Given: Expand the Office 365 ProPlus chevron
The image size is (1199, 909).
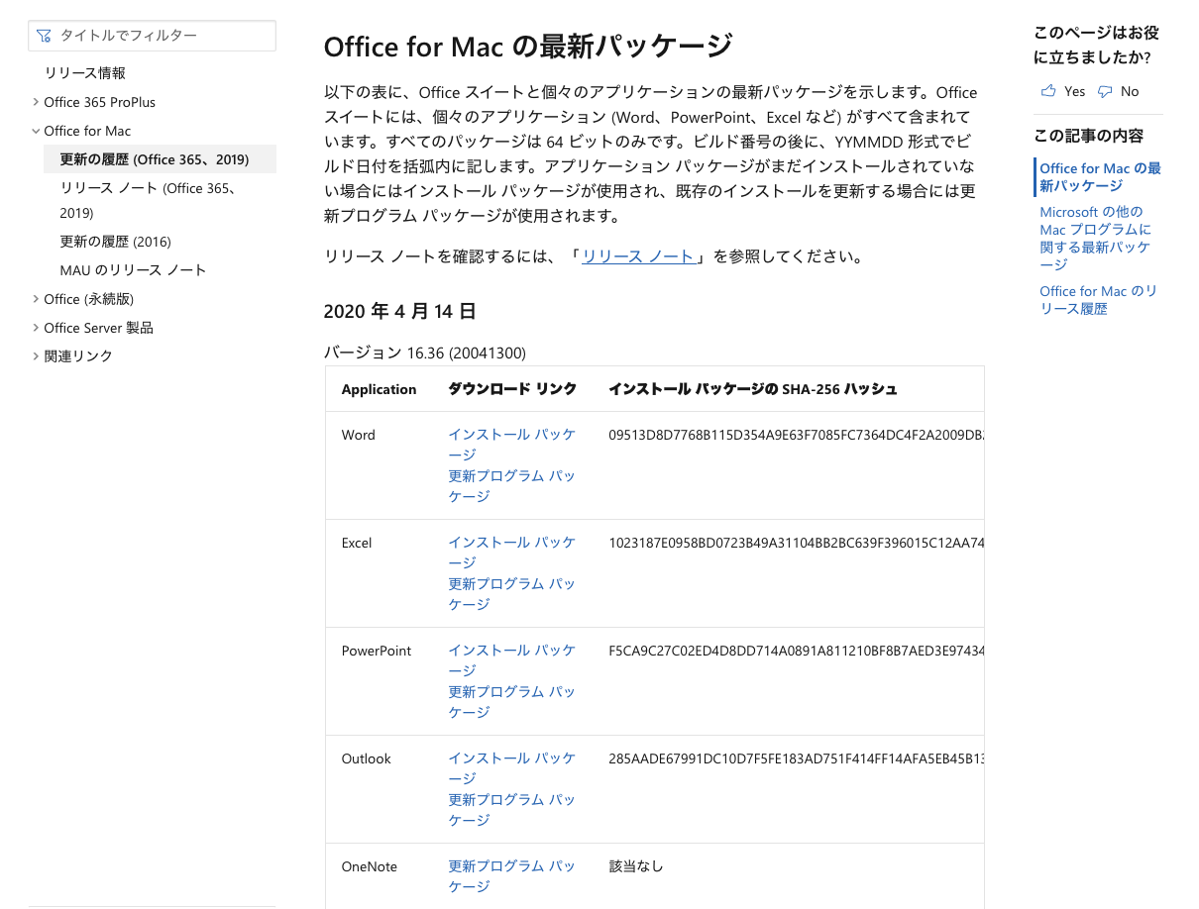Looking at the screenshot, I should tap(36, 102).
